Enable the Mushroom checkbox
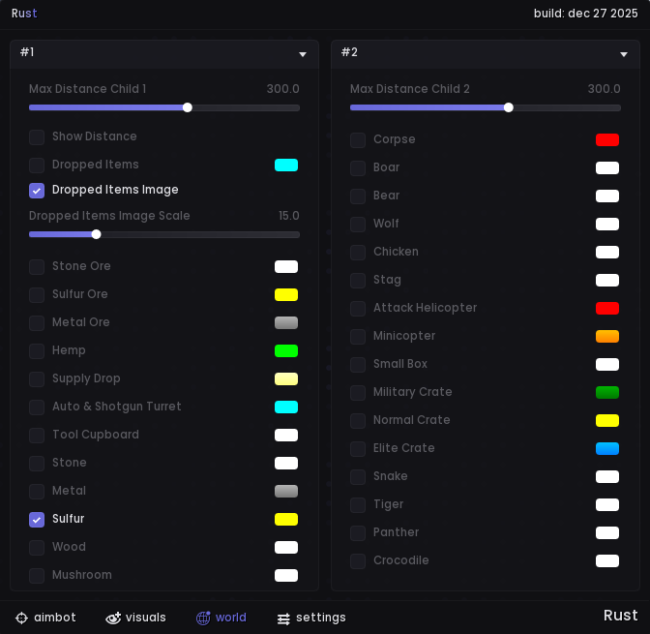Viewport: 650px width, 634px height. pyautogui.click(x=37, y=576)
